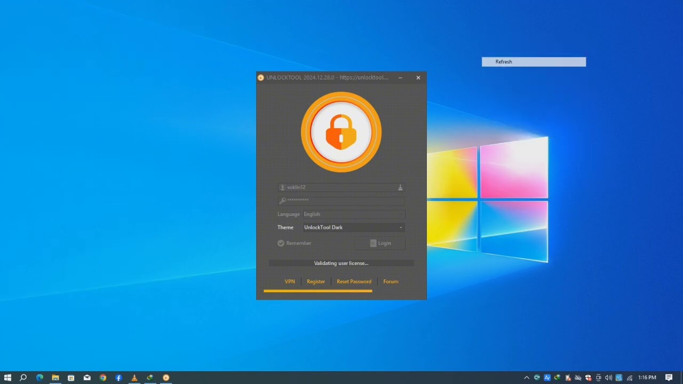Click the username field containing soklin12
The image size is (683, 384).
click(x=341, y=187)
